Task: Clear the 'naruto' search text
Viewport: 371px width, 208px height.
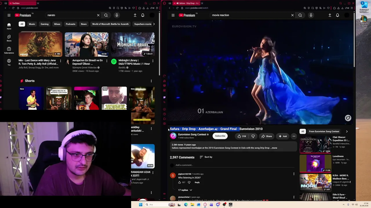Action: coord(98,15)
